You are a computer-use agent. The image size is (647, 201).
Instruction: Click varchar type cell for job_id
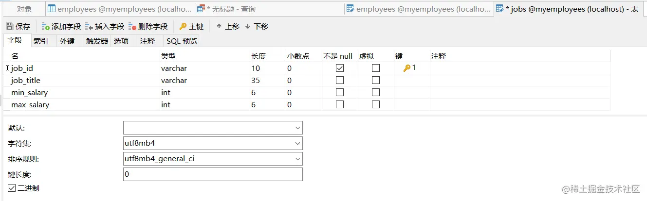(205, 68)
